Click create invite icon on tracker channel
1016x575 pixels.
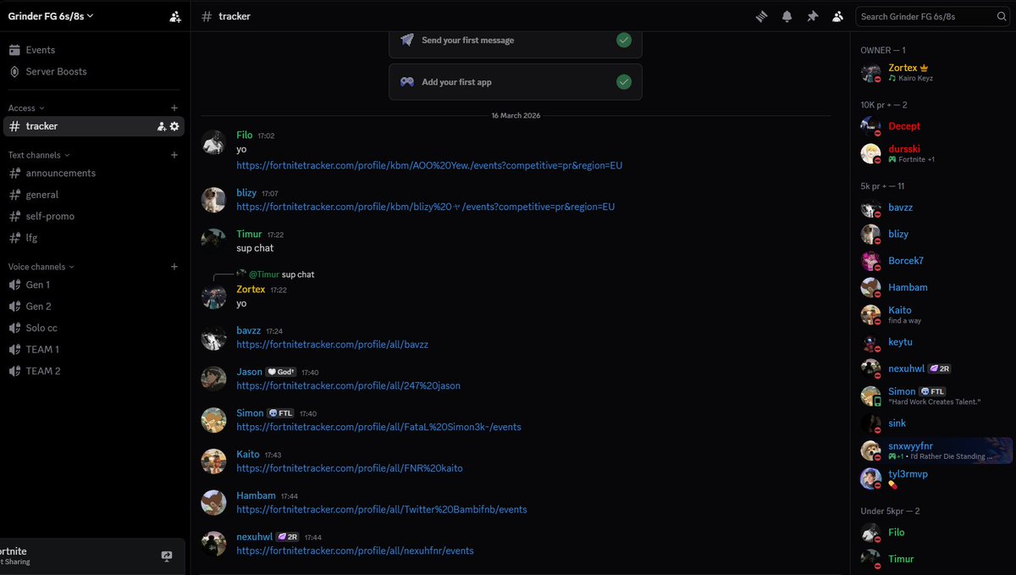(161, 126)
